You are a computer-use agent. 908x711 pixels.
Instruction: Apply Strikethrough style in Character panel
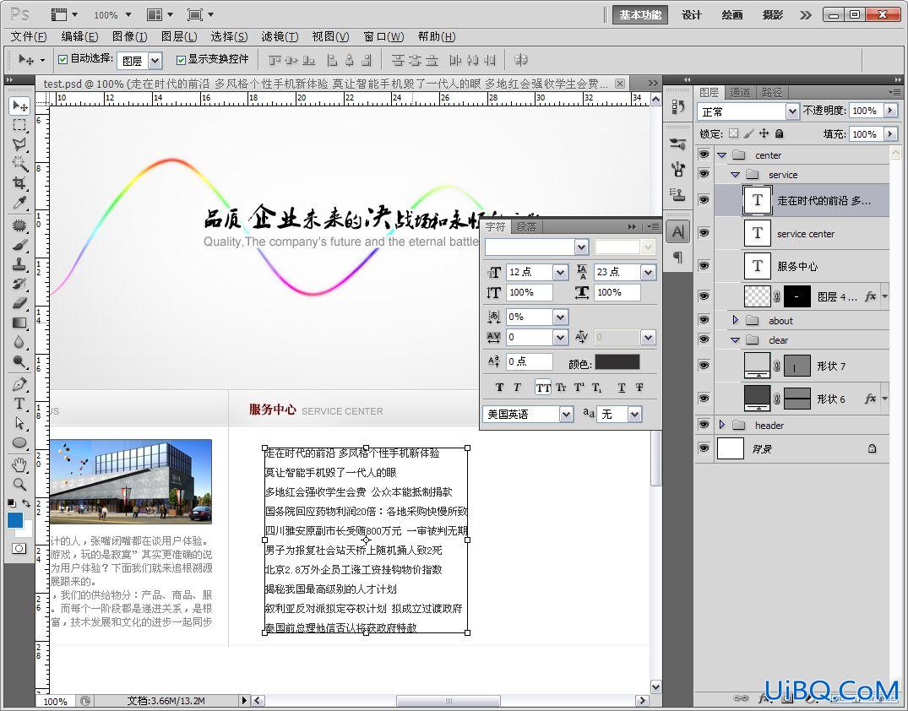pyautogui.click(x=639, y=388)
